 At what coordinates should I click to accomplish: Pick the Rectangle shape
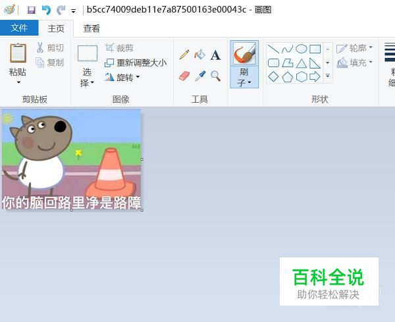pos(315,49)
